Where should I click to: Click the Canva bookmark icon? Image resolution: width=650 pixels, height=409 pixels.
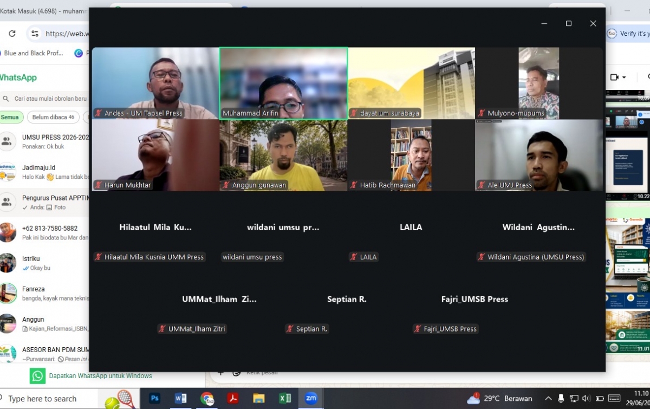tap(79, 53)
